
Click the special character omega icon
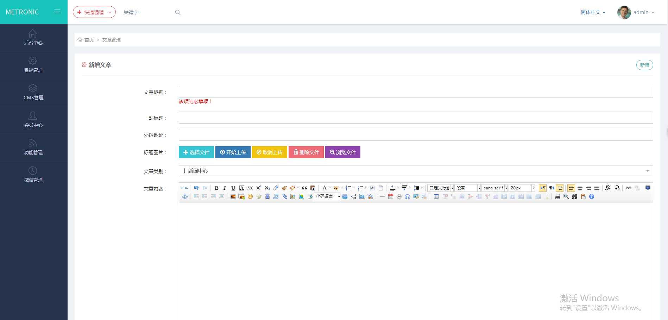pyautogui.click(x=407, y=196)
